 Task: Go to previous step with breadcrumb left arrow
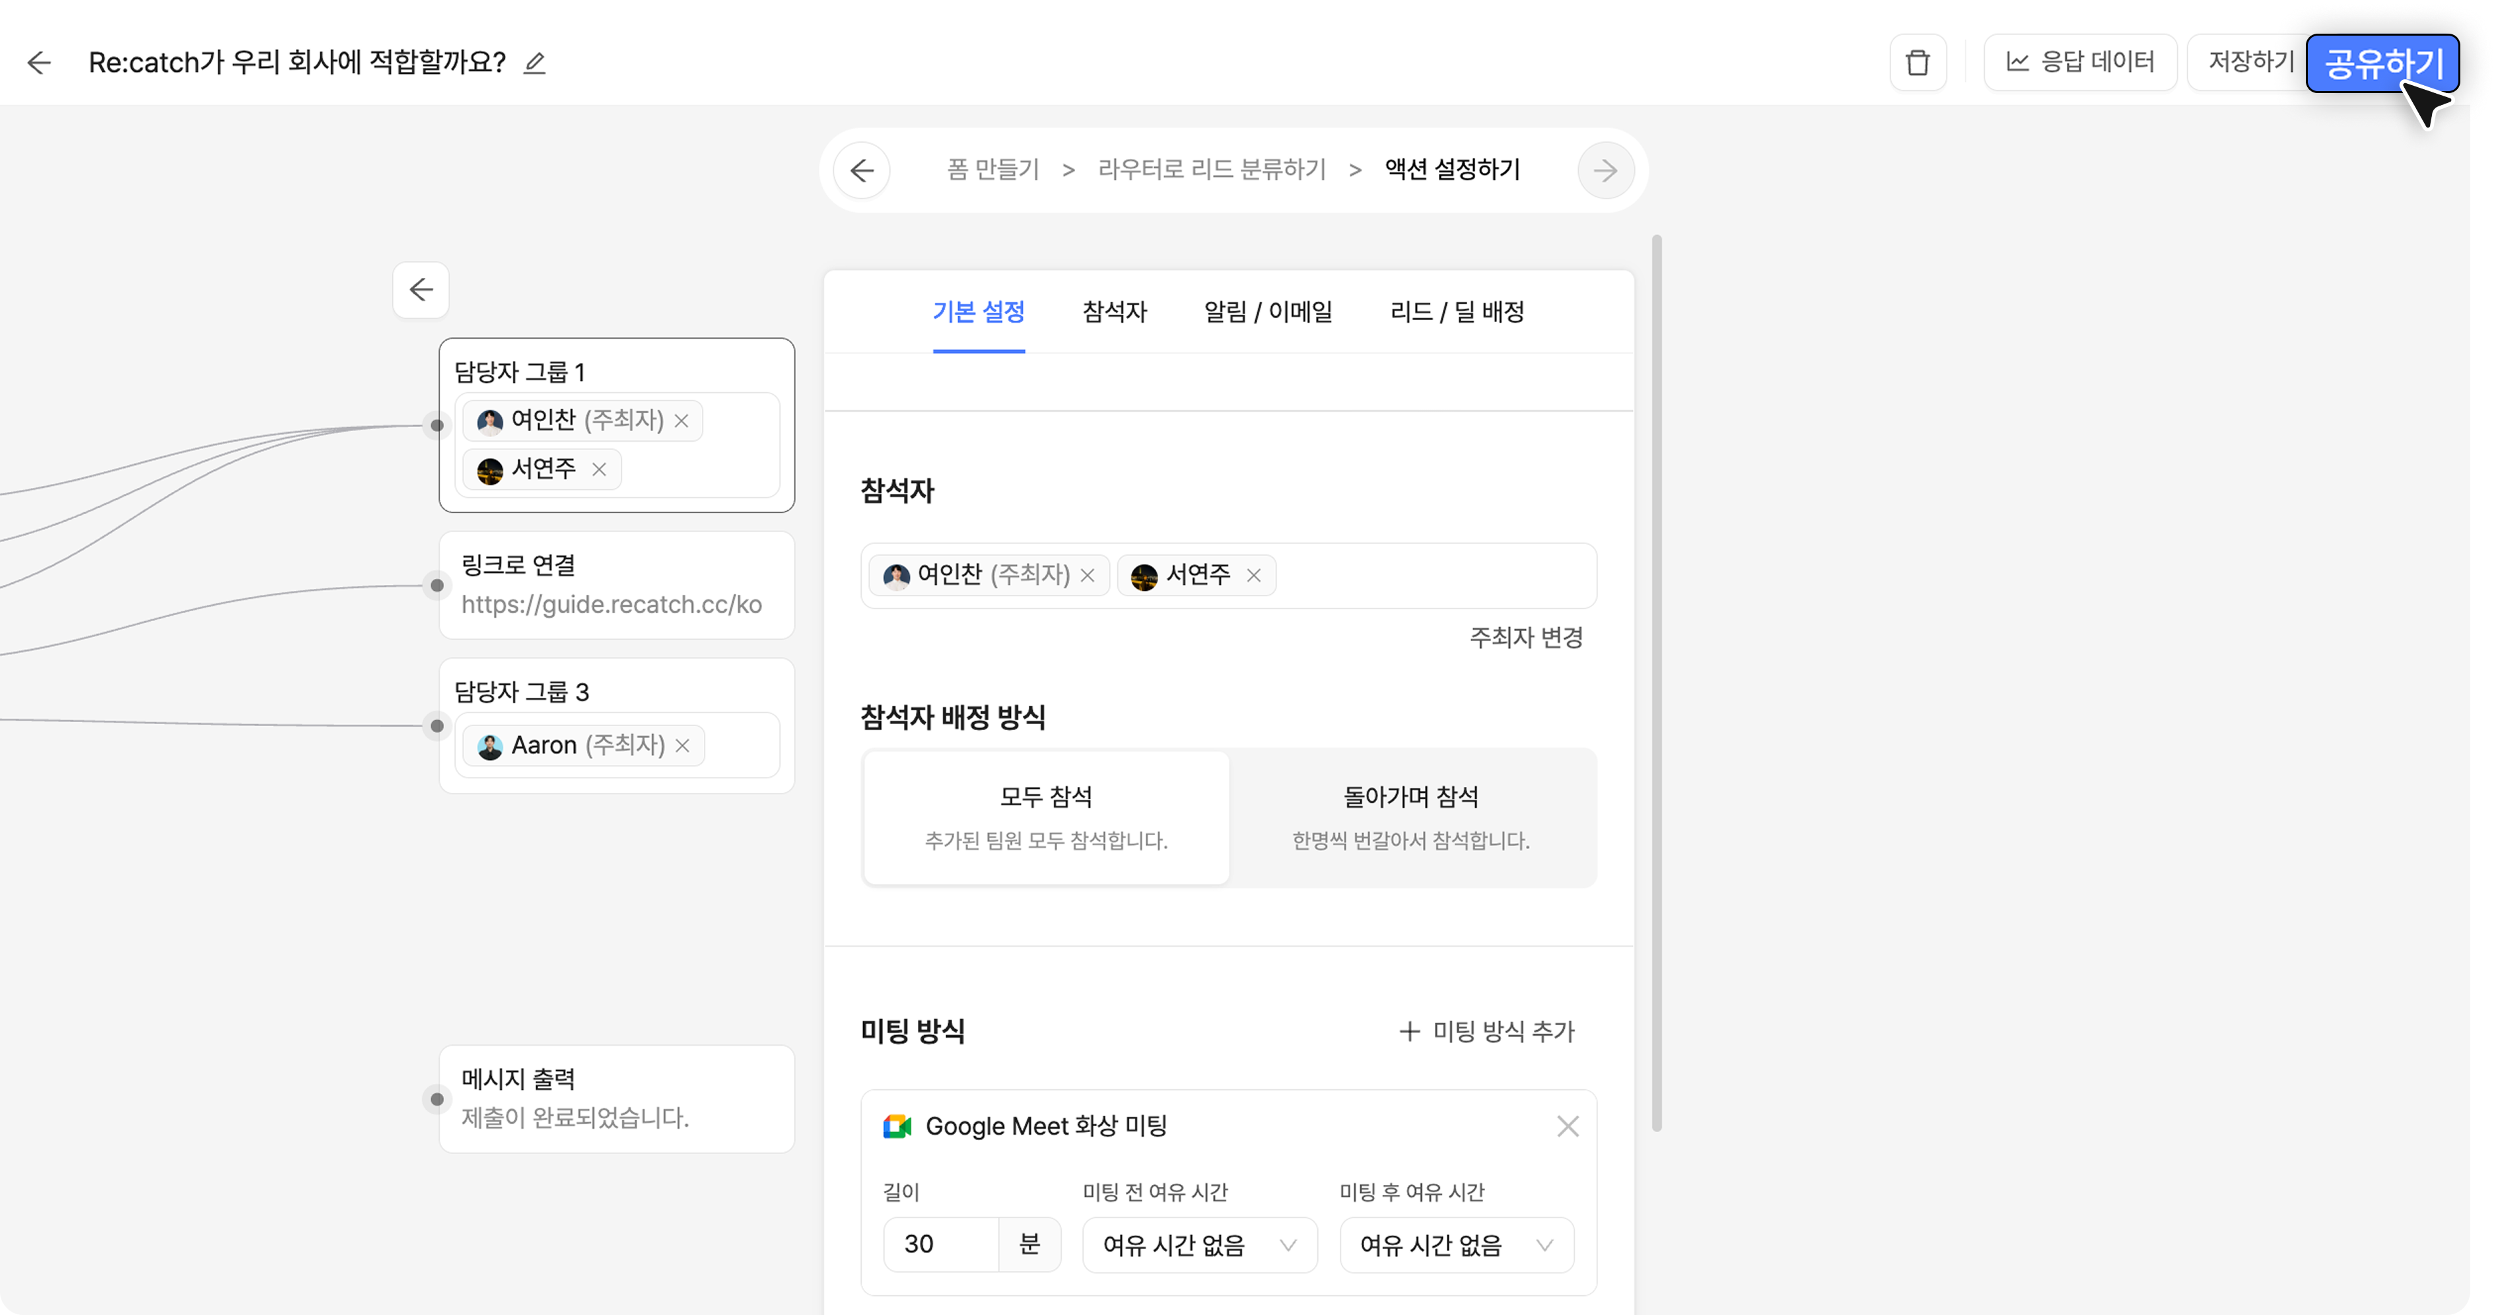(862, 172)
